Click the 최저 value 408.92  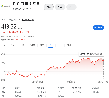18,96
